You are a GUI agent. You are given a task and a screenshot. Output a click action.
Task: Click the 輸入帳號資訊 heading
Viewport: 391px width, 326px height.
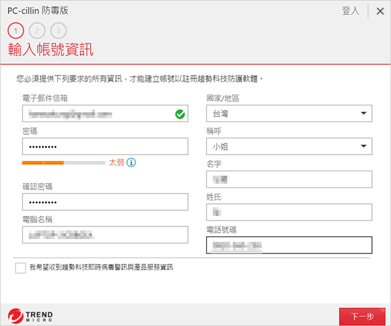51,50
